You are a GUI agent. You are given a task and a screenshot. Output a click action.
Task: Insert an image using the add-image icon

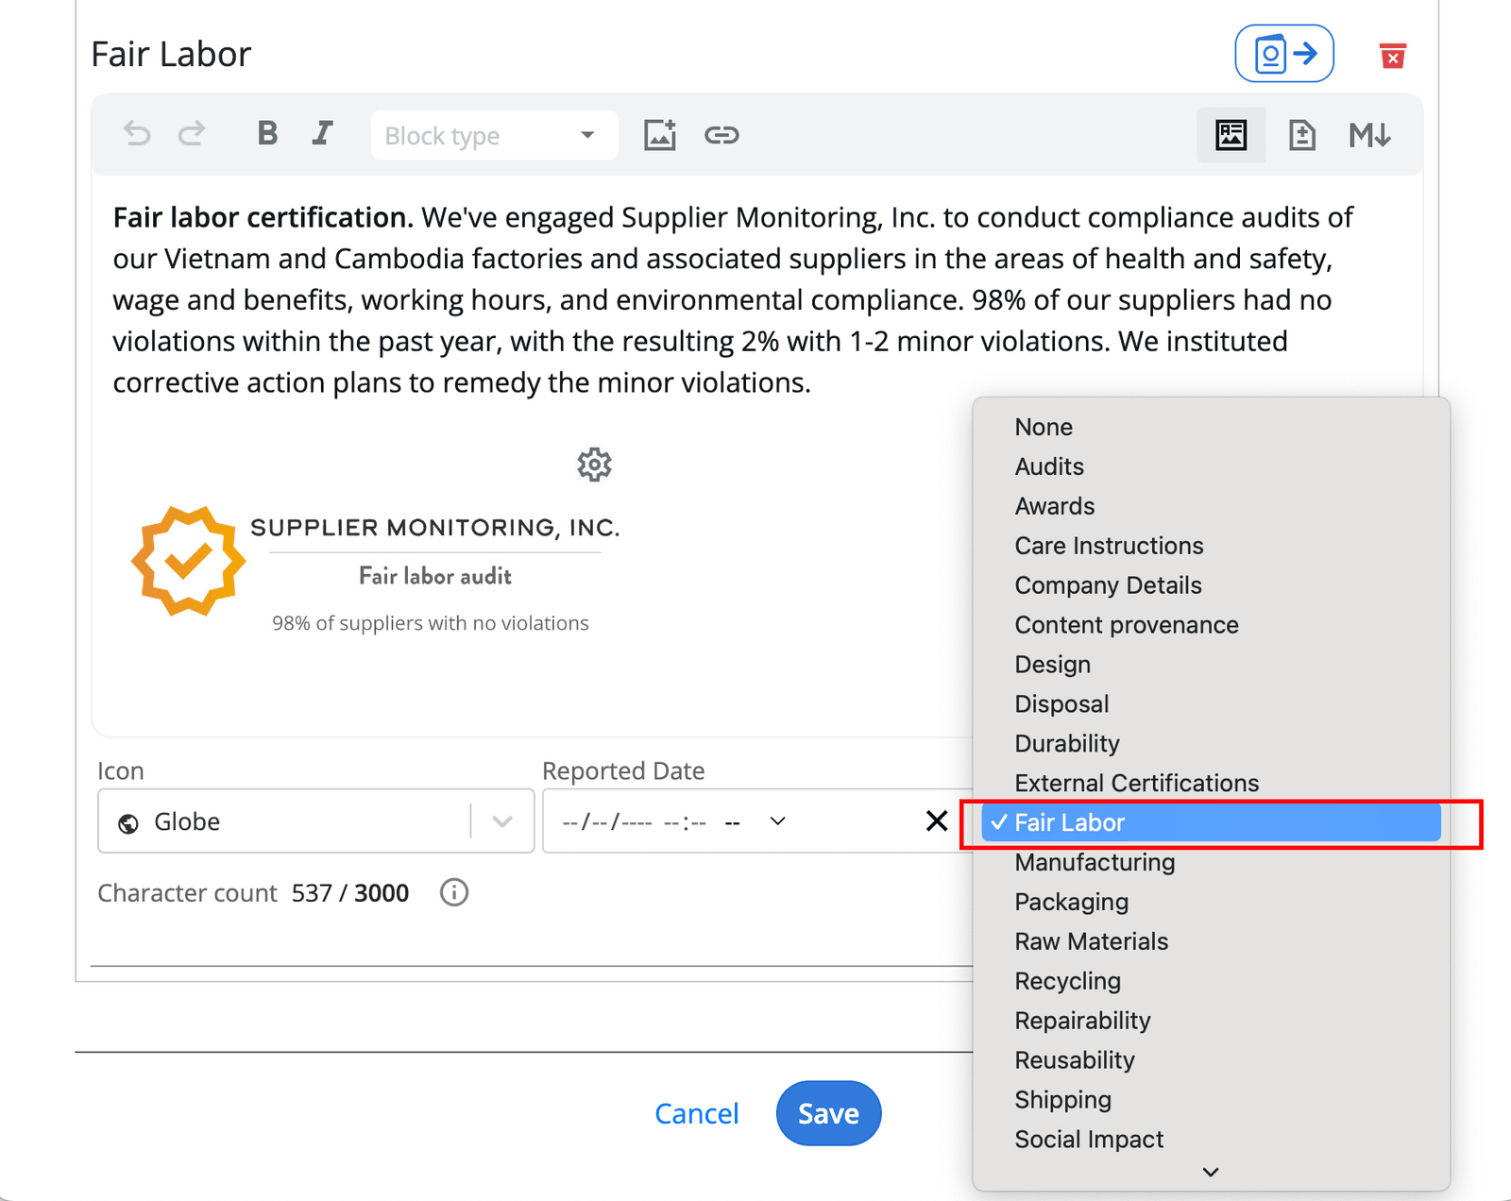coord(660,134)
